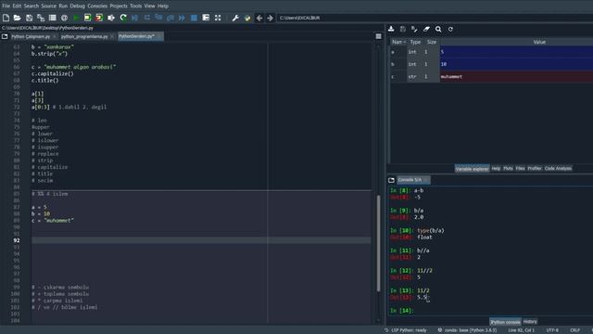Toggle fullscreen mode icon

click(x=218, y=18)
